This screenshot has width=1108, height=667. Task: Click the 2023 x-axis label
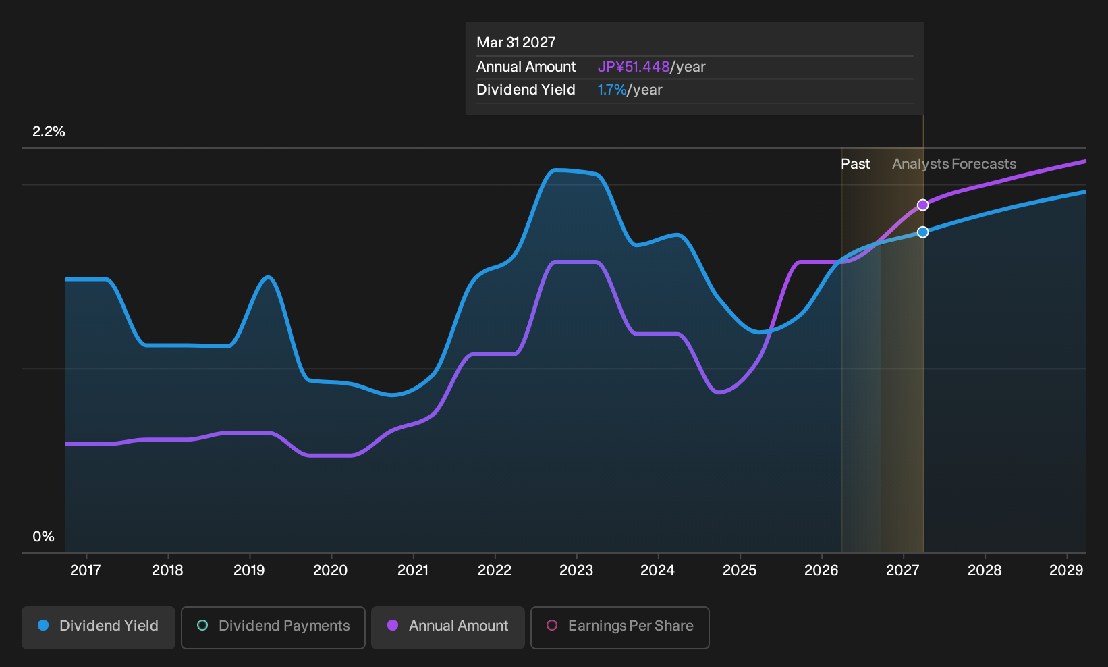tap(576, 570)
